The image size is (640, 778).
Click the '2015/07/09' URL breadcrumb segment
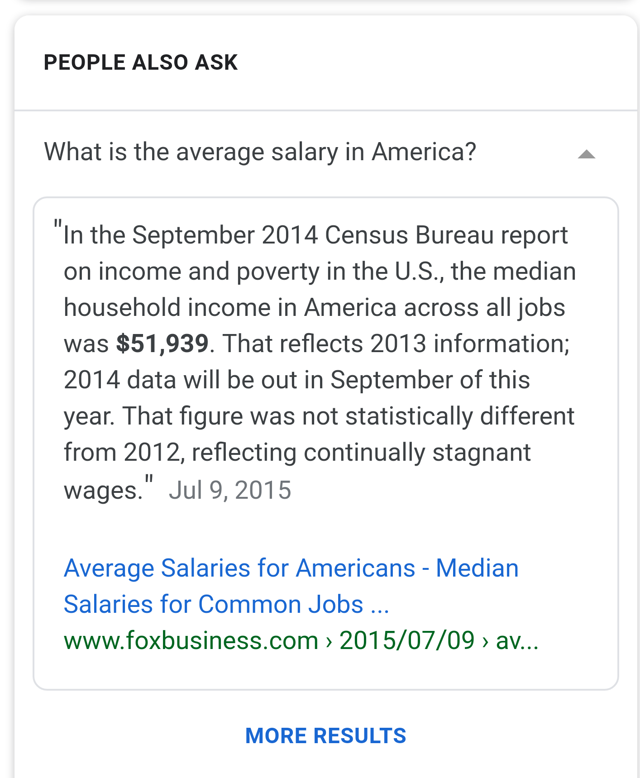tap(406, 640)
